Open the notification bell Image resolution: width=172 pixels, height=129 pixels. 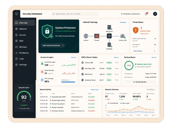[x=146, y=14]
